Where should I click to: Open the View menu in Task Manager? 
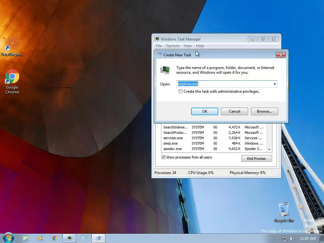click(x=188, y=46)
